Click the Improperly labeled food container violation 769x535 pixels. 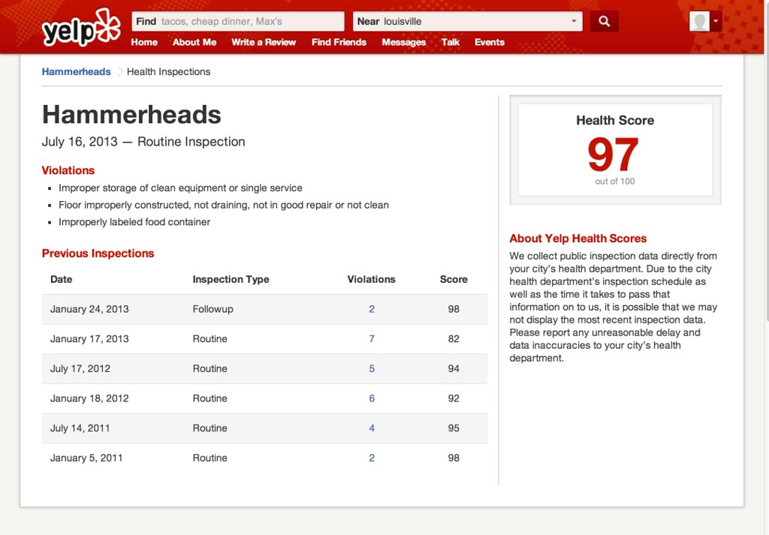click(134, 222)
